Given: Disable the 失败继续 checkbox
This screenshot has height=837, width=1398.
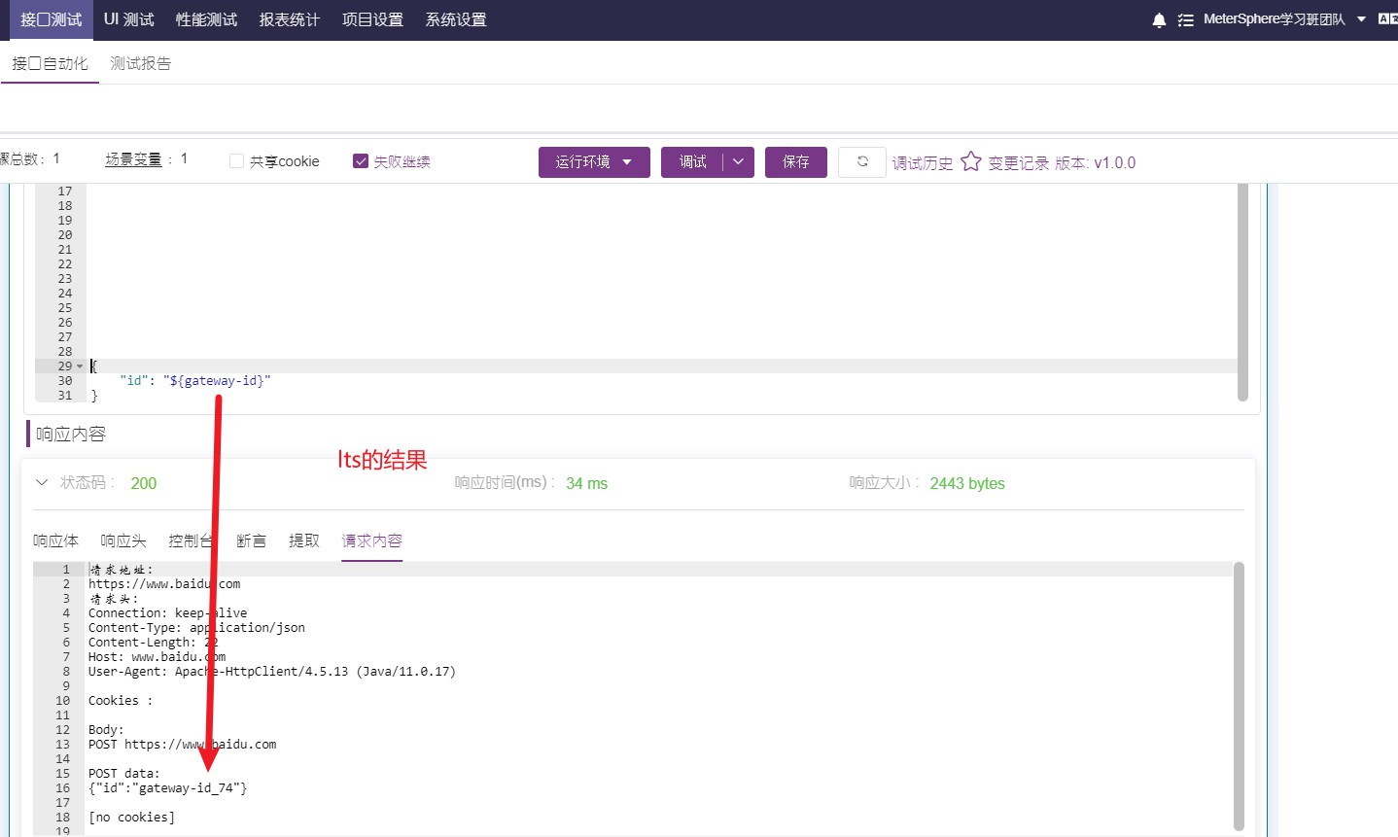Looking at the screenshot, I should pyautogui.click(x=361, y=160).
